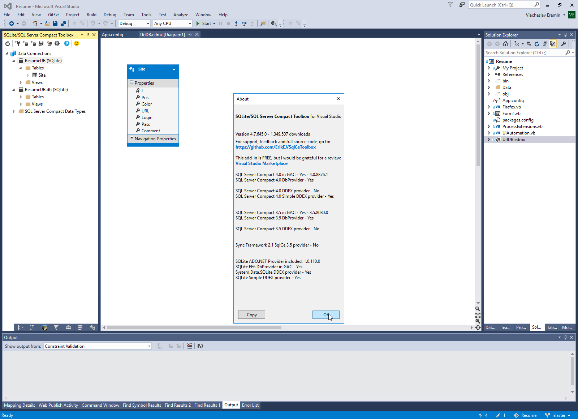The width and height of the screenshot is (578, 419).
Task: Refresh the Solution Explorer
Action: tap(537, 44)
